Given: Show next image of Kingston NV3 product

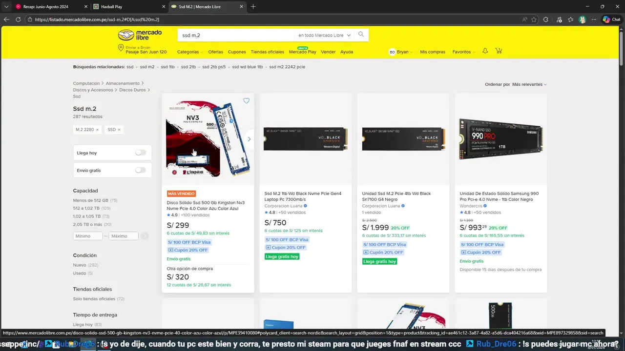Looking at the screenshot, I should point(249,139).
